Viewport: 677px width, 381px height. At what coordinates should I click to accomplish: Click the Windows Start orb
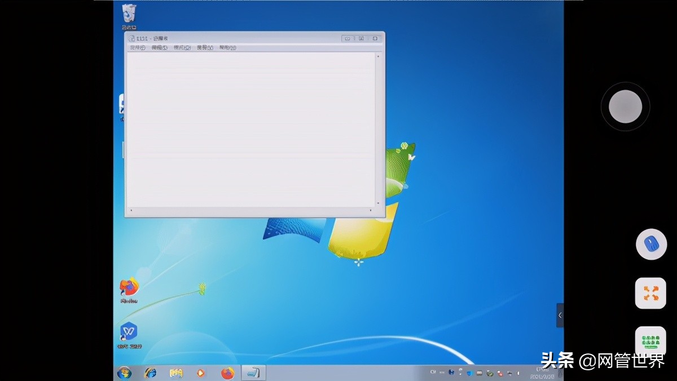pyautogui.click(x=124, y=373)
